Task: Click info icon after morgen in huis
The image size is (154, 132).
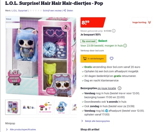Action: pos(125,46)
